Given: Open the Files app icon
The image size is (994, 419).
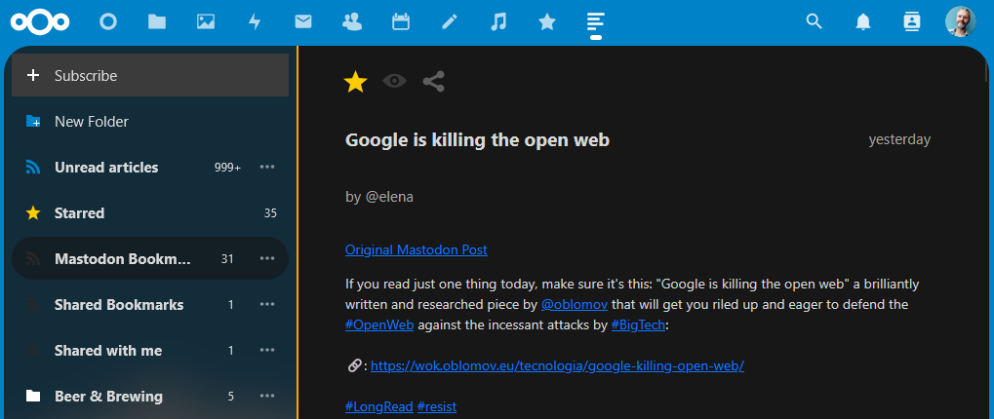Looking at the screenshot, I should pos(157,22).
